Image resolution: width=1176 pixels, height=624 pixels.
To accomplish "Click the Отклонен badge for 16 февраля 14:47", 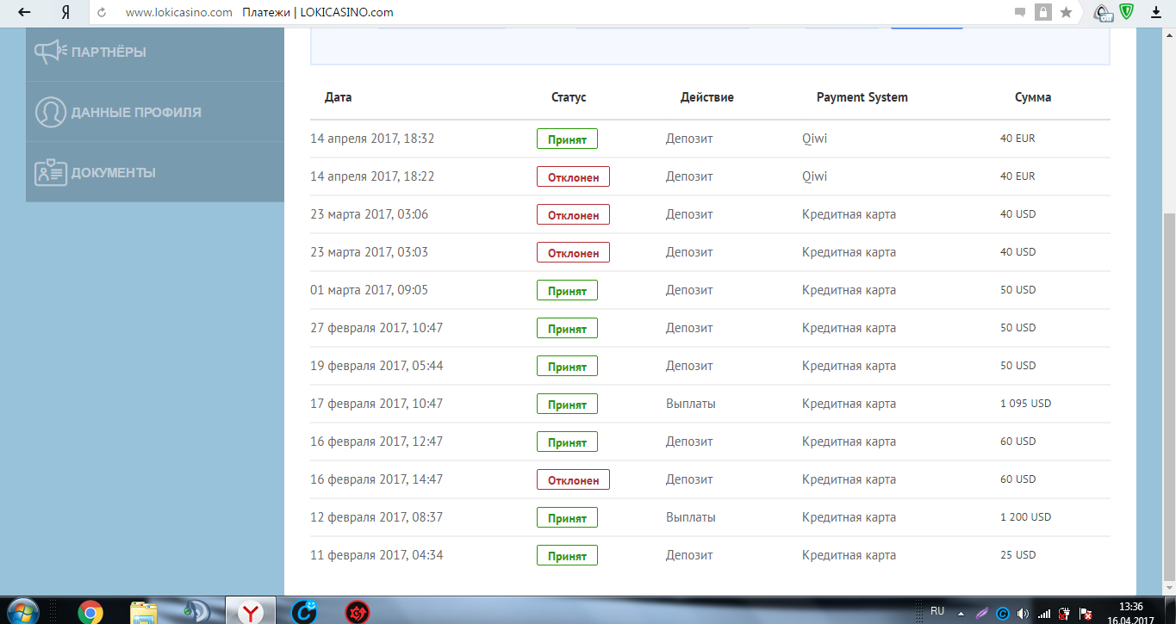I will coord(573,479).
